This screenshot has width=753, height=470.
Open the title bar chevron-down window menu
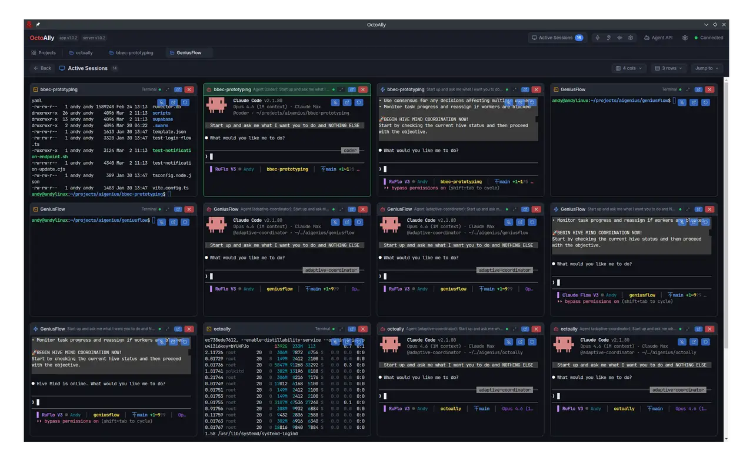pyautogui.click(x=707, y=25)
